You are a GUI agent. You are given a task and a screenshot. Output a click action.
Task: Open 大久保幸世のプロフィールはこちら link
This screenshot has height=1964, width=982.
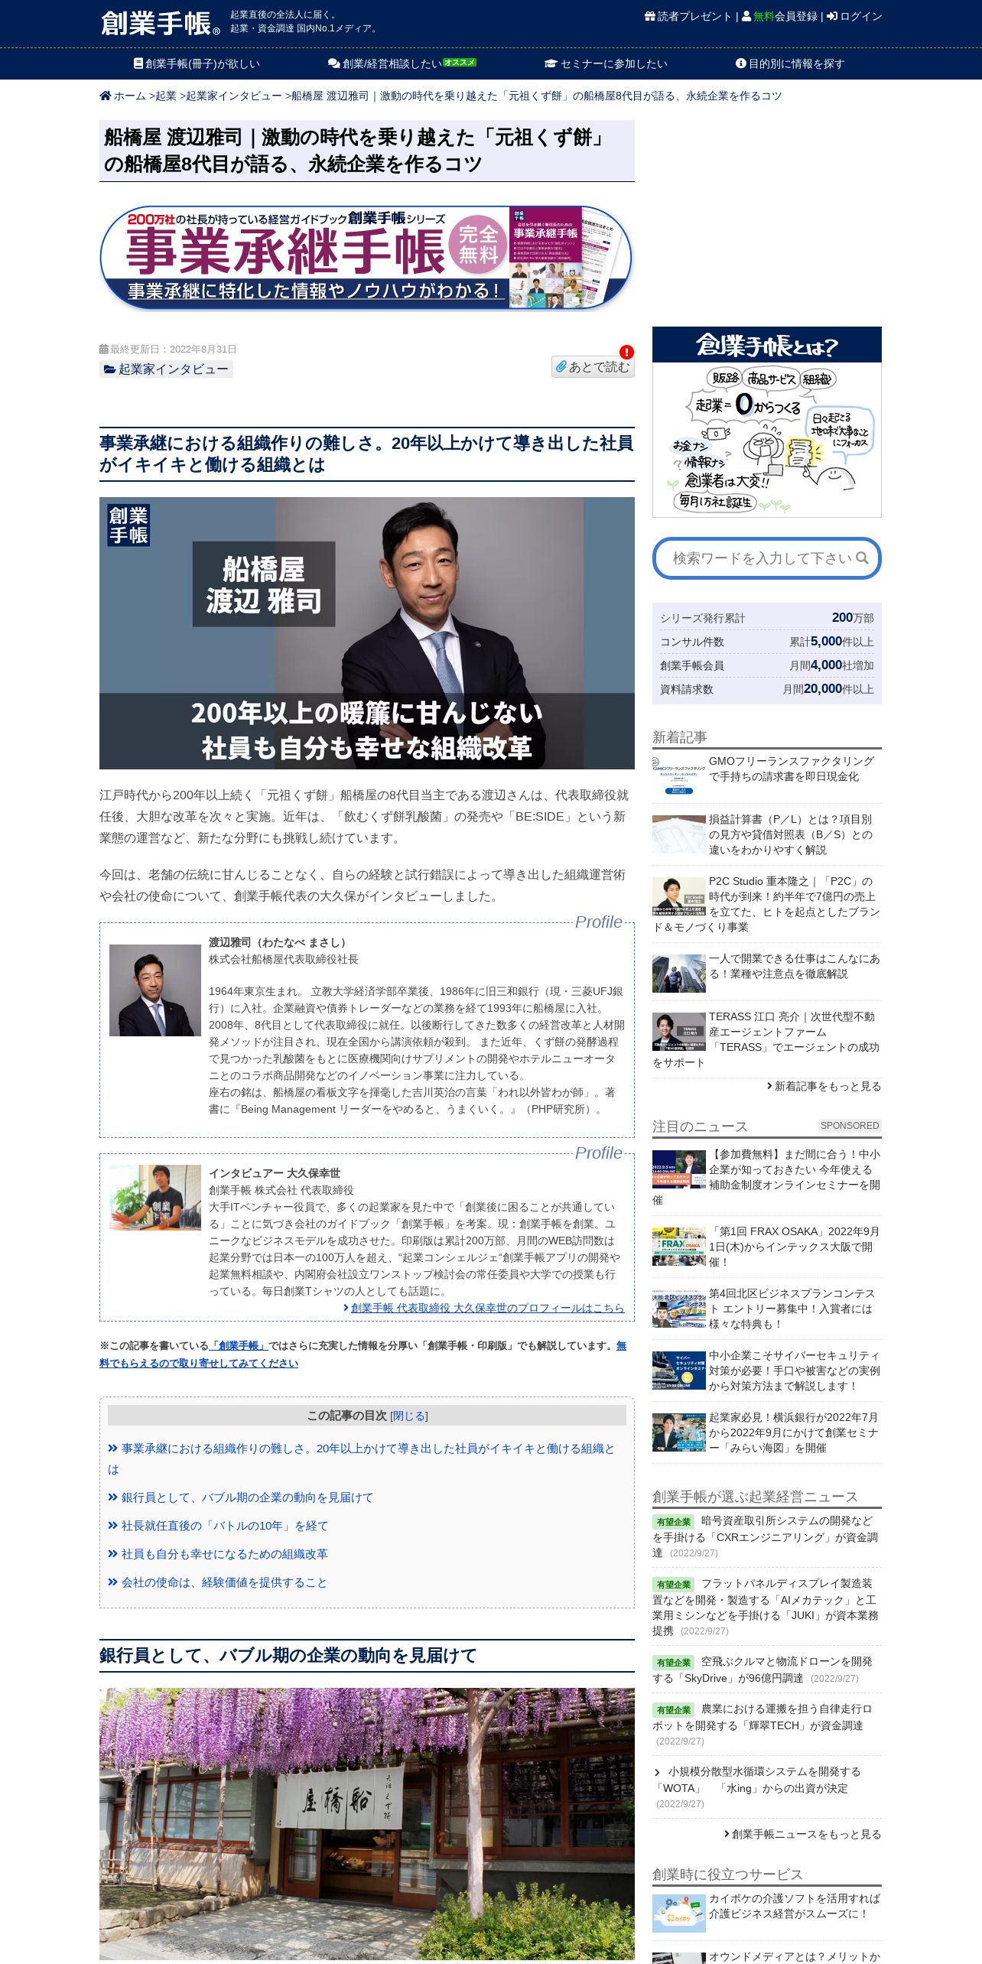click(x=483, y=1308)
